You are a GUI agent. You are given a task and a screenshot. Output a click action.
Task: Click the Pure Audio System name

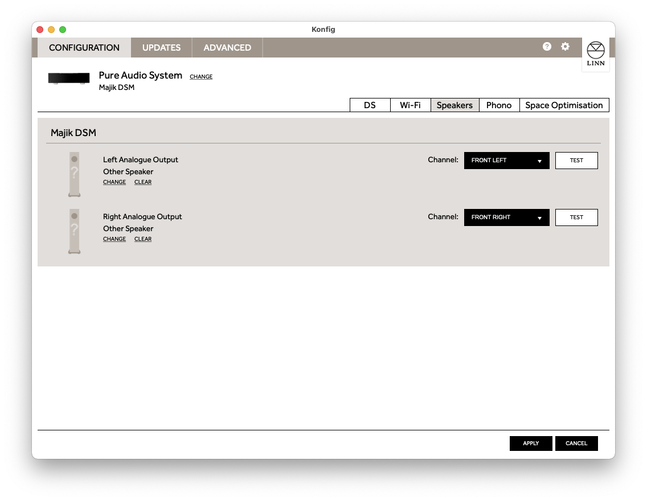click(x=140, y=76)
